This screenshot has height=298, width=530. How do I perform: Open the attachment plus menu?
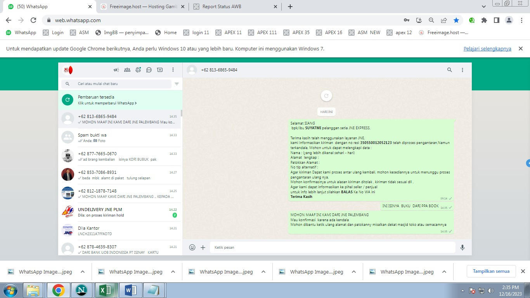[x=203, y=247]
